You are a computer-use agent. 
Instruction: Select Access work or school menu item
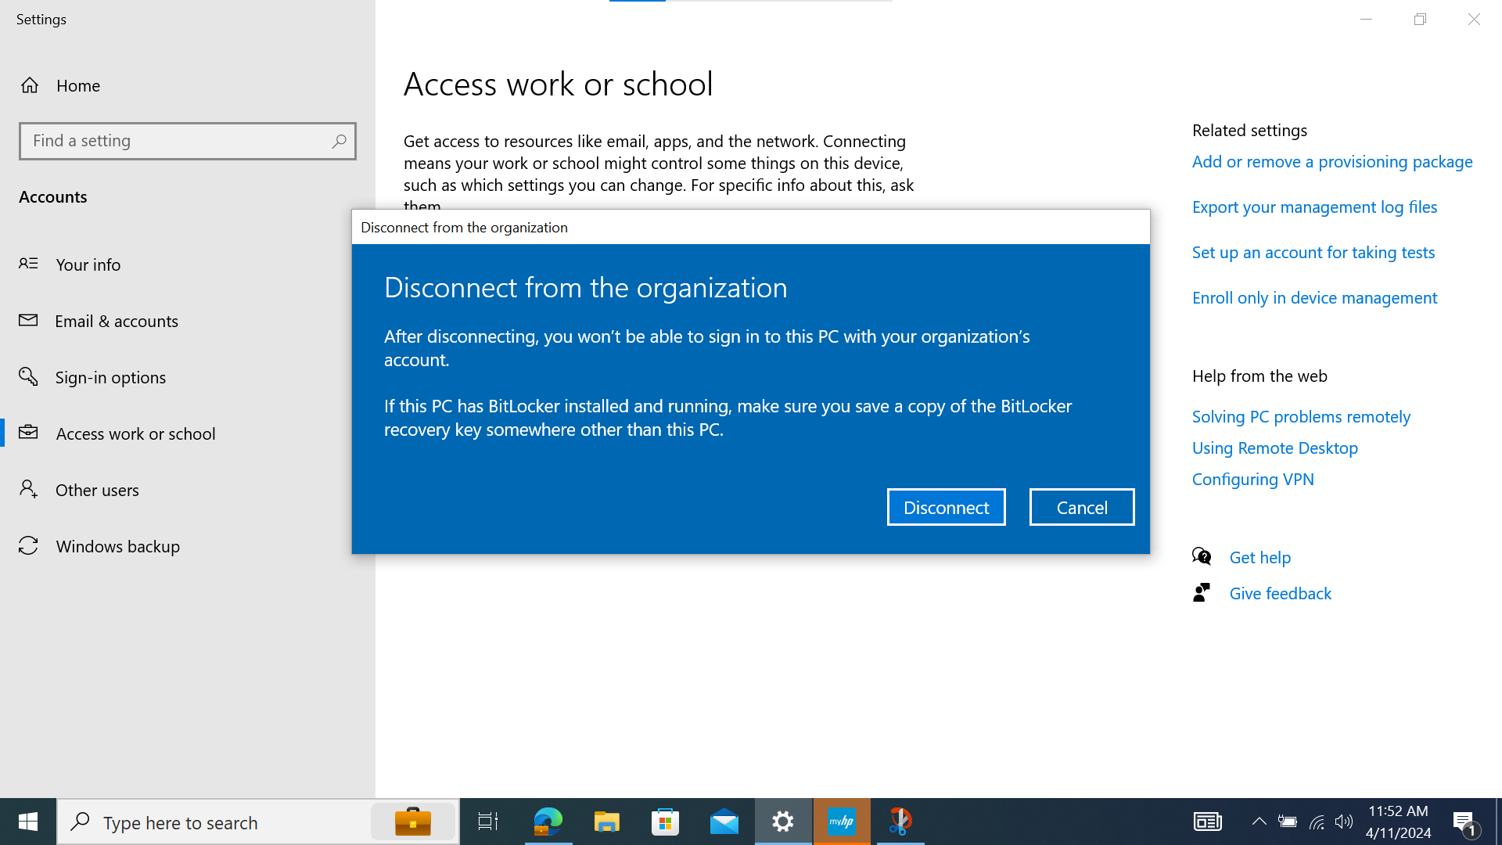point(135,433)
